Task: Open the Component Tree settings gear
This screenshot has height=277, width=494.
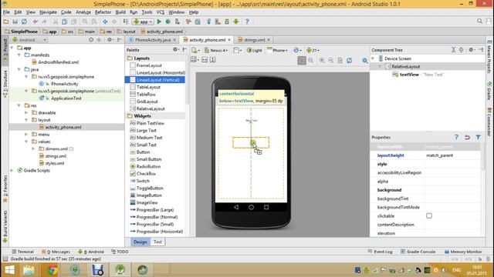Action: (x=471, y=49)
